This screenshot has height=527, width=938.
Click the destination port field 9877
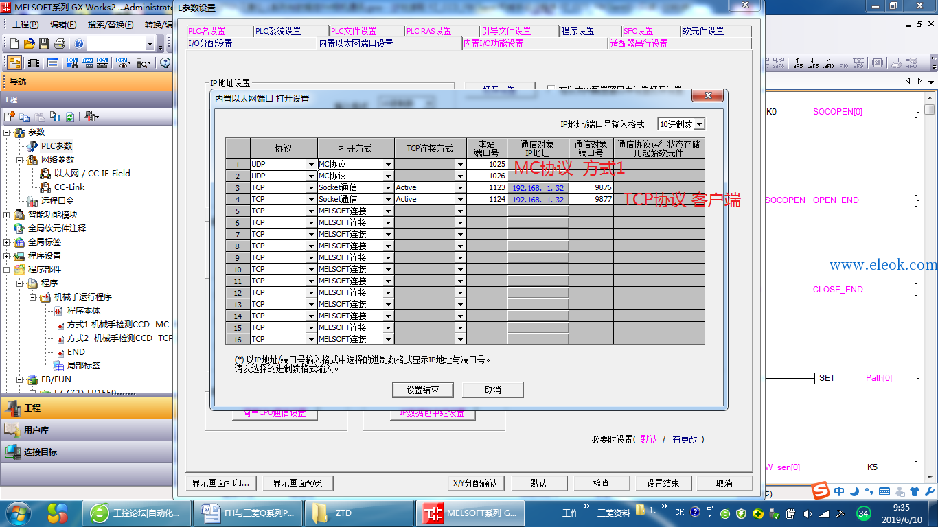point(591,200)
